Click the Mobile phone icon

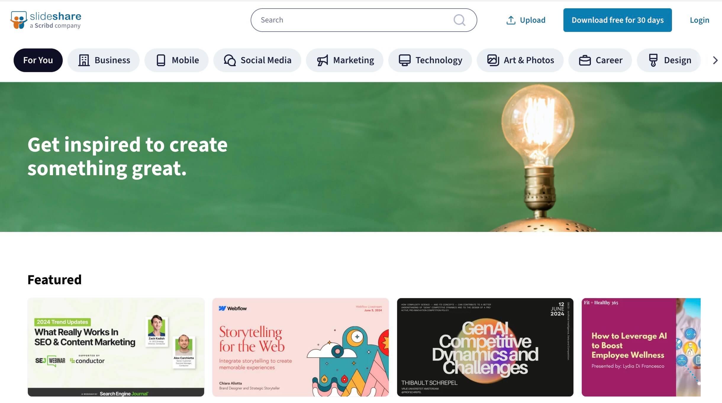coord(161,60)
